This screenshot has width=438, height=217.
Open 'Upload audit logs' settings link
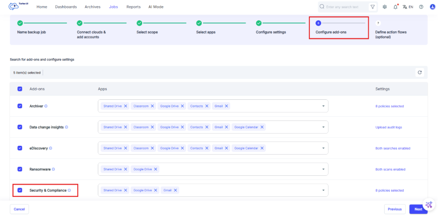pyautogui.click(x=388, y=127)
